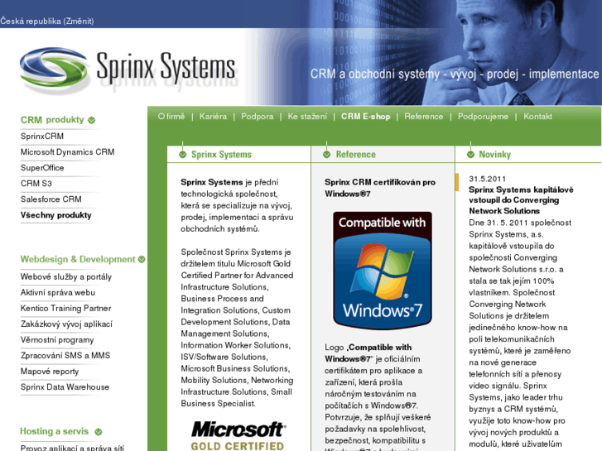Open Webové služby a portály link
This screenshot has height=451, width=602.
click(x=66, y=276)
